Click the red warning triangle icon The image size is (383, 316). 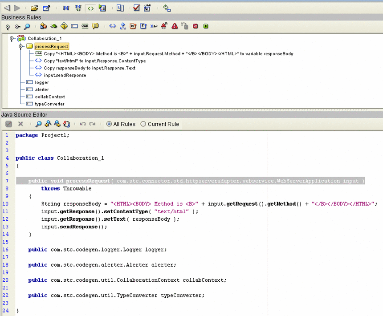click(175, 26)
